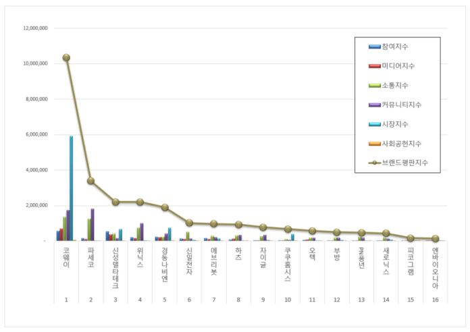
Task: Select 위닉스's brand reputation line marker
Action: [x=140, y=202]
